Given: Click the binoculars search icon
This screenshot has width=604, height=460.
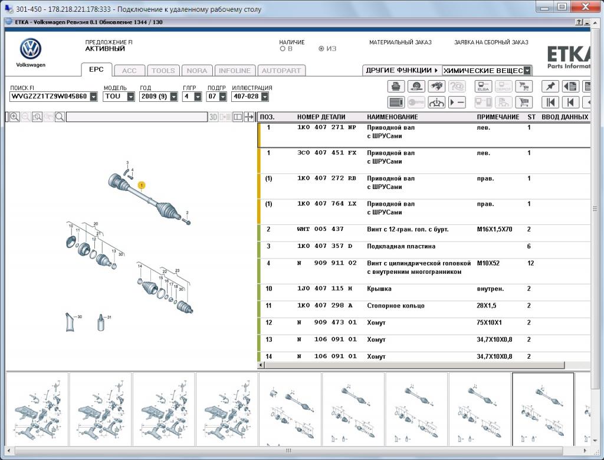Looking at the screenshot, I should pos(436,86).
